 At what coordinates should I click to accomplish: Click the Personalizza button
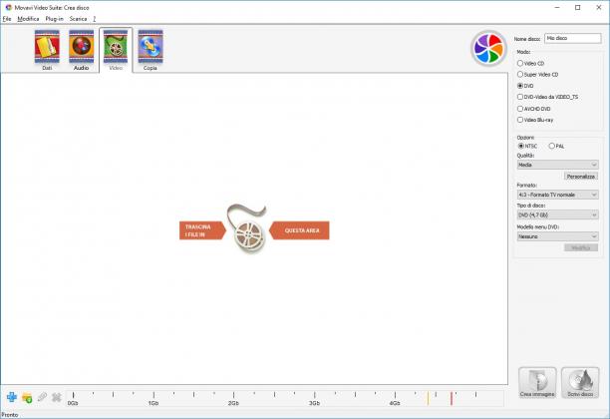pyautogui.click(x=581, y=177)
